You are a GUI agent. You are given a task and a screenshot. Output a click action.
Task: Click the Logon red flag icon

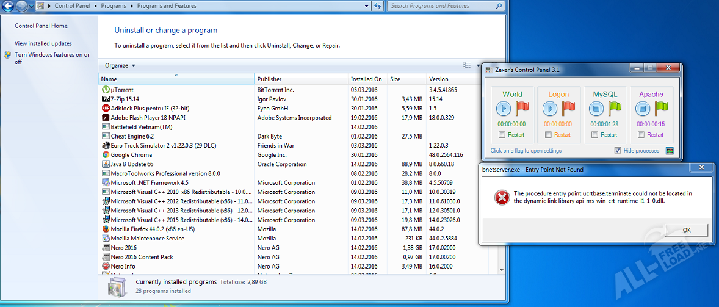[x=568, y=109]
